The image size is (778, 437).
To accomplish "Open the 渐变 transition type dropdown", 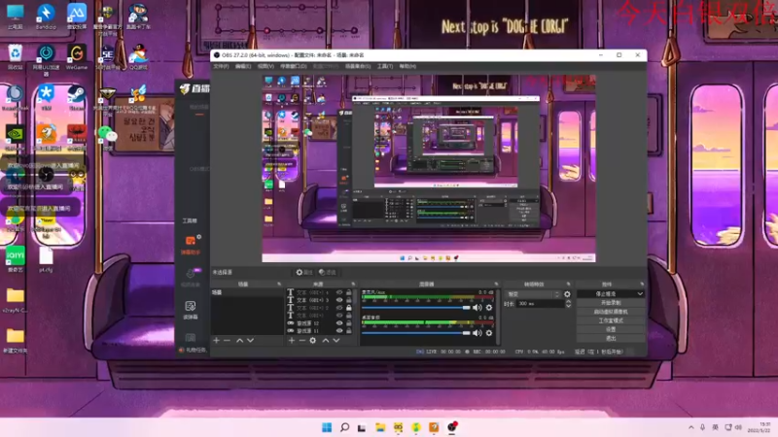I will coord(533,294).
